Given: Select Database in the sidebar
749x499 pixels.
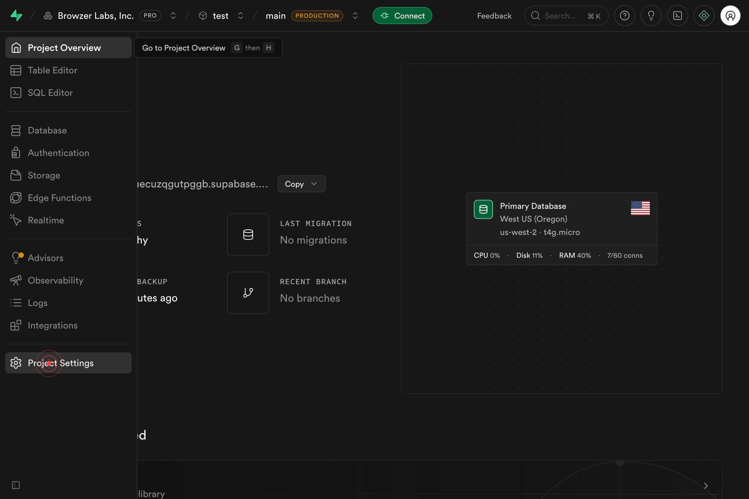Looking at the screenshot, I should 68,130.
